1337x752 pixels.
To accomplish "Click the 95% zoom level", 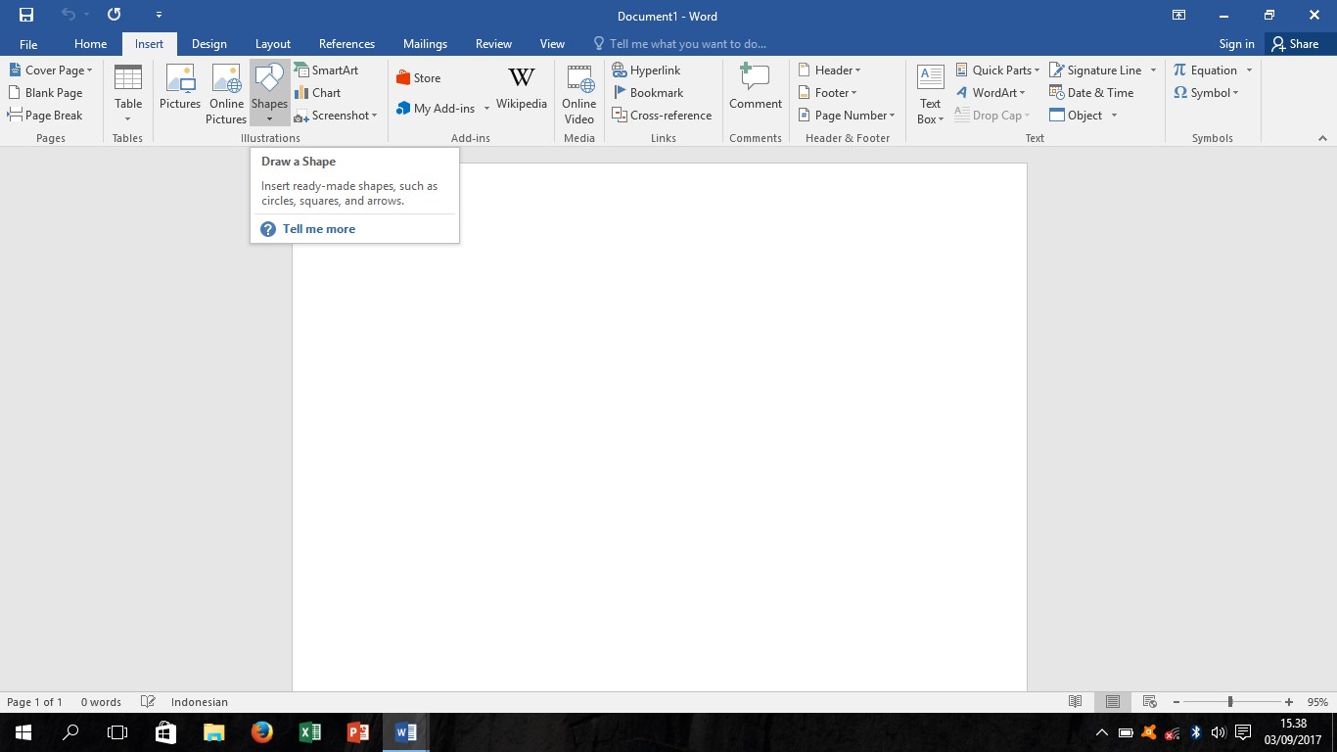I will pyautogui.click(x=1317, y=702).
